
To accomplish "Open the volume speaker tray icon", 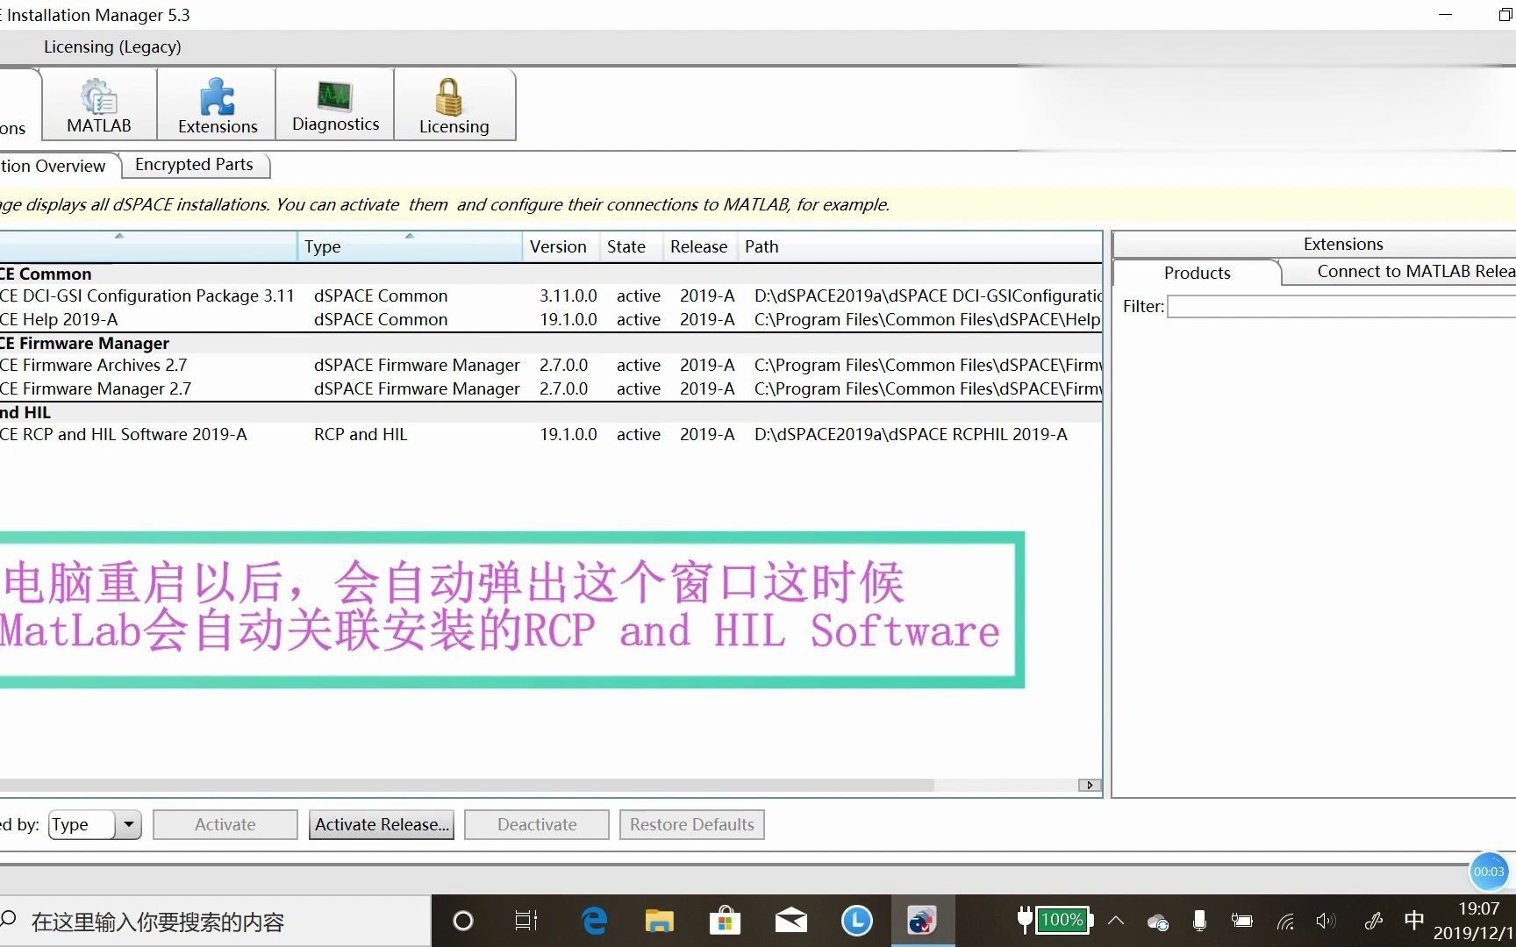I will (1326, 921).
